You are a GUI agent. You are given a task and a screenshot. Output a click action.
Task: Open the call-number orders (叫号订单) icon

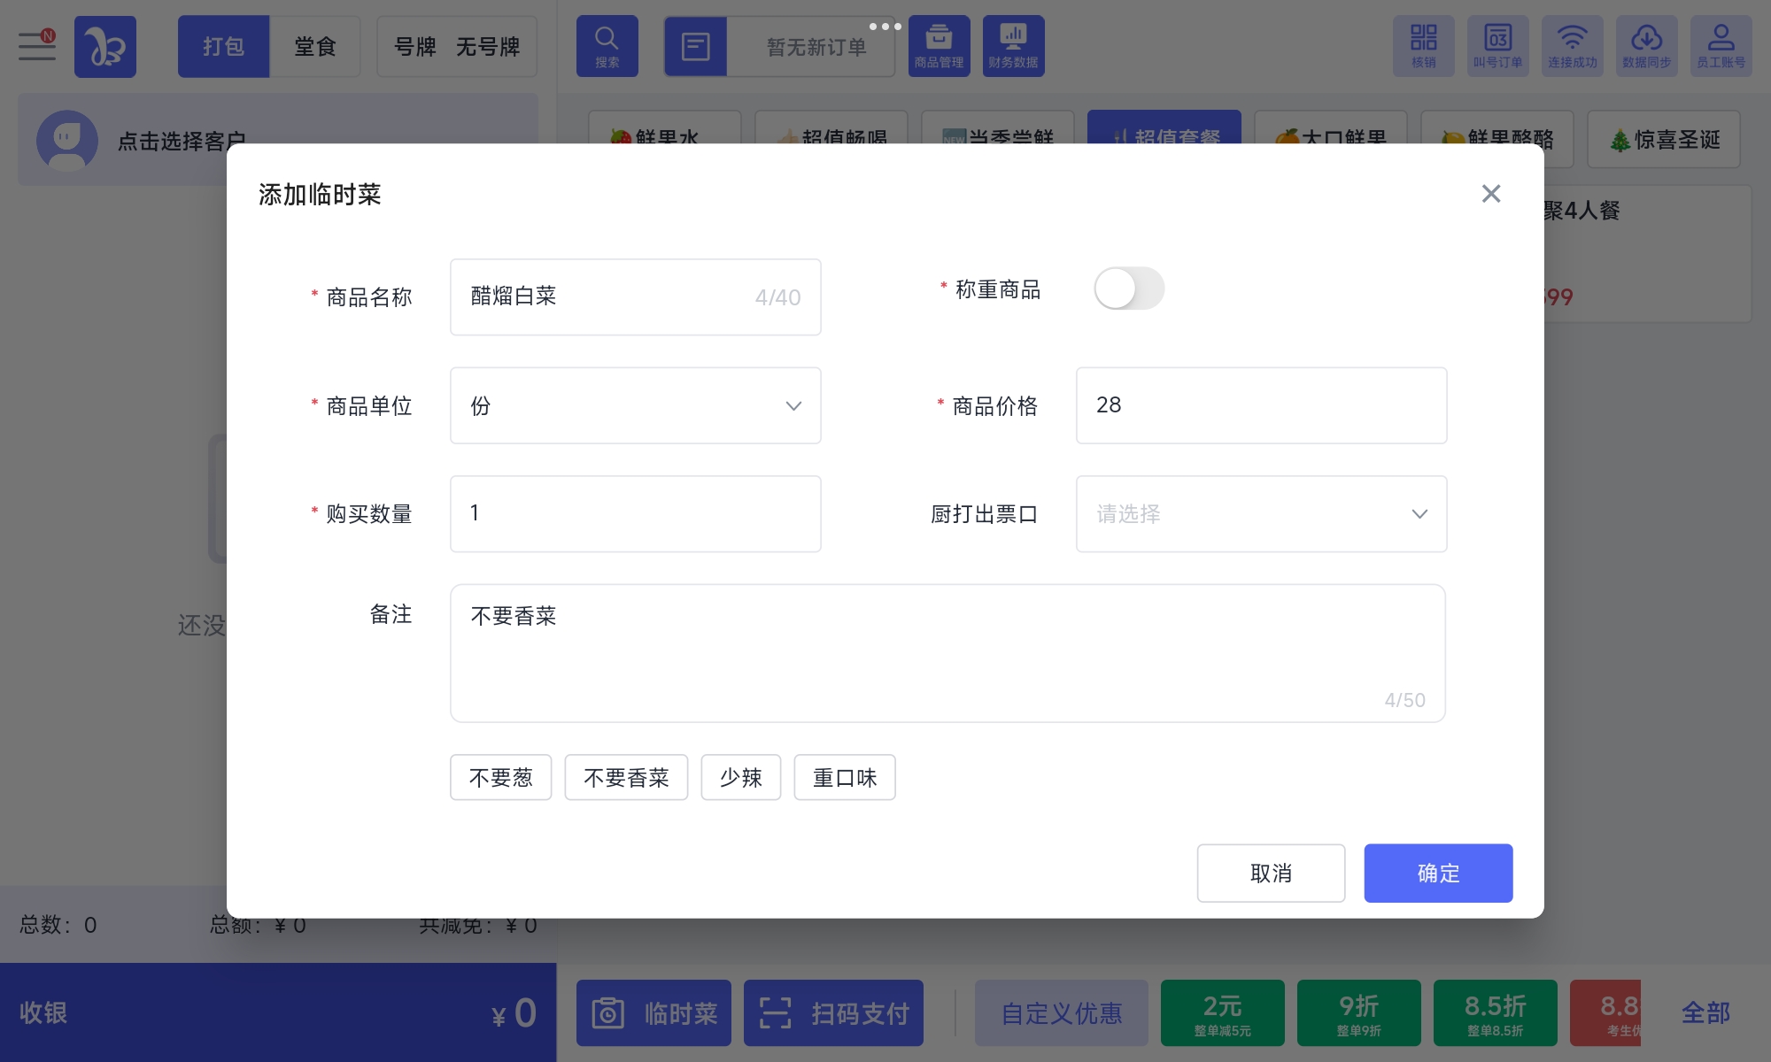[1497, 46]
